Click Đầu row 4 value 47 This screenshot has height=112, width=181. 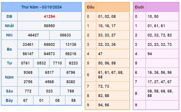(100, 54)
